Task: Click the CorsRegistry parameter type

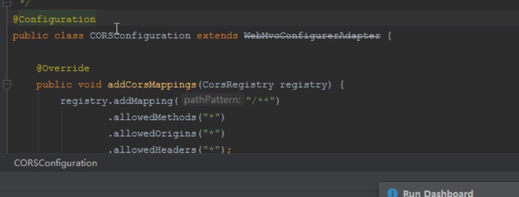Action: pyautogui.click(x=238, y=85)
